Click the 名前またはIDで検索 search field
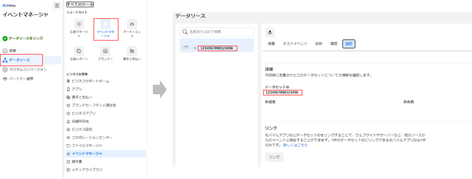This screenshot has height=179, width=472. coord(217,32)
